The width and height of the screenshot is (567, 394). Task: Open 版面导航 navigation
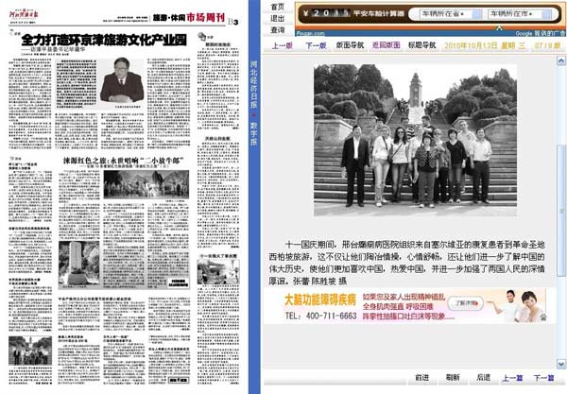[x=350, y=45]
